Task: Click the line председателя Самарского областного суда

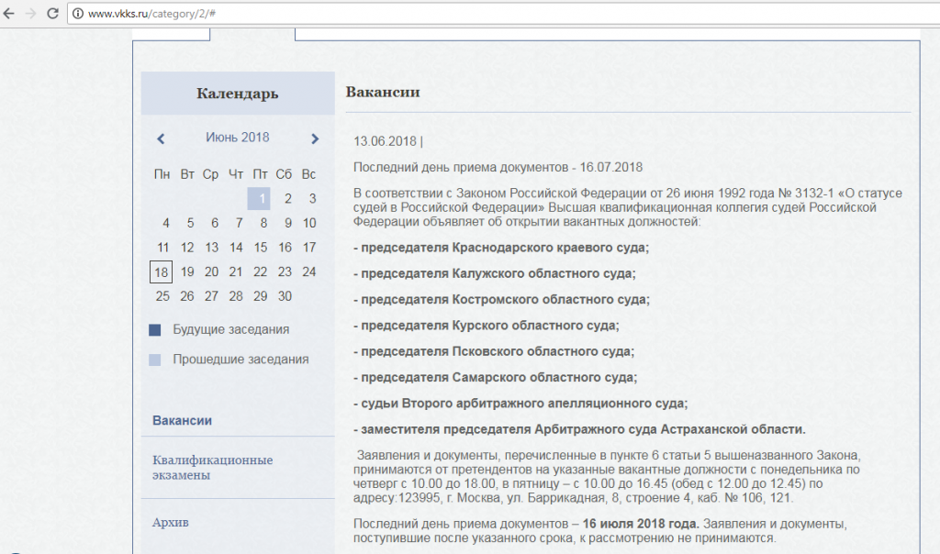Action: click(x=495, y=377)
